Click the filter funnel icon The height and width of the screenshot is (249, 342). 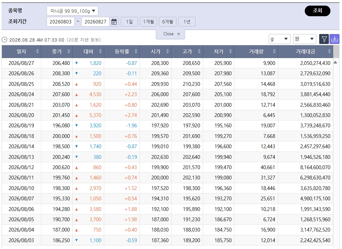tap(324, 39)
